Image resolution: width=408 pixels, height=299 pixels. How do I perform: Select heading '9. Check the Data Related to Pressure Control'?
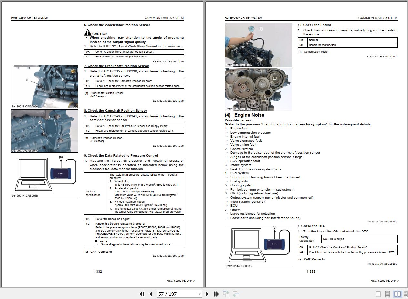click(121, 155)
